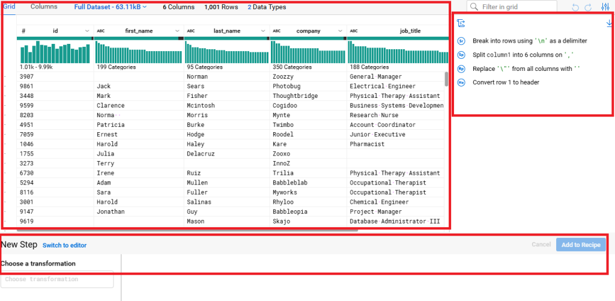Click the download recipe arrow icon
This screenshot has height=301, width=615.
pyautogui.click(x=610, y=23)
